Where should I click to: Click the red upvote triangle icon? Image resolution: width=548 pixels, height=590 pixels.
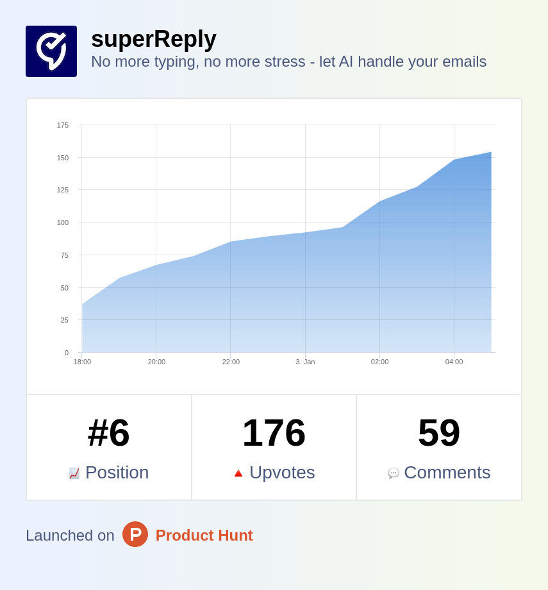point(238,473)
